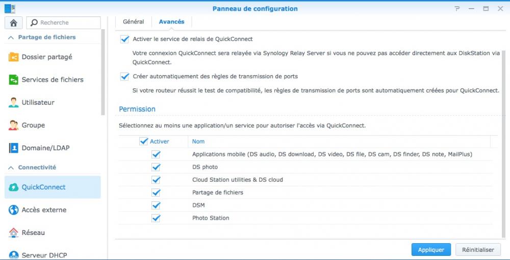Click the Appliquer button
Screen dimensions: 510x260
tap(431, 250)
